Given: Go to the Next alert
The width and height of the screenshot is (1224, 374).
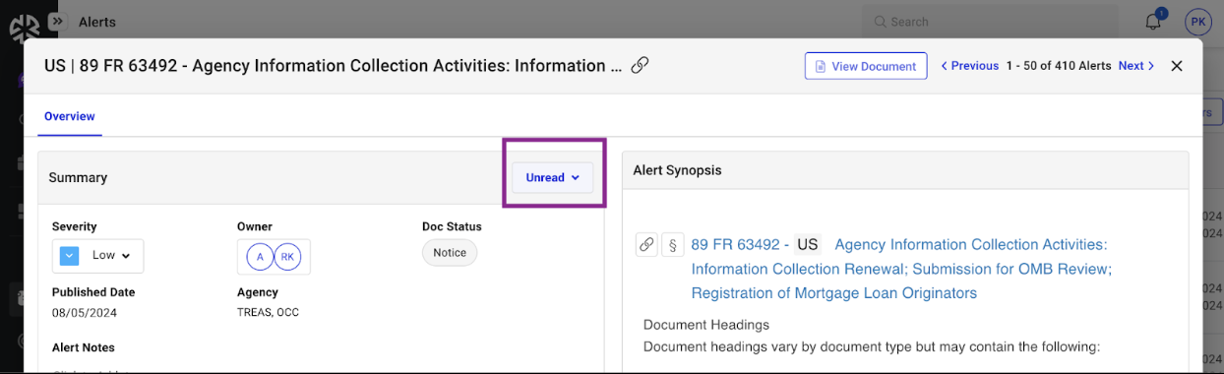Looking at the screenshot, I should (1136, 66).
